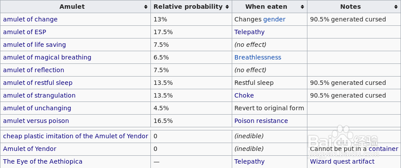The width and height of the screenshot is (401, 168).
Task: Open the amulet of change link
Action: [30, 19]
